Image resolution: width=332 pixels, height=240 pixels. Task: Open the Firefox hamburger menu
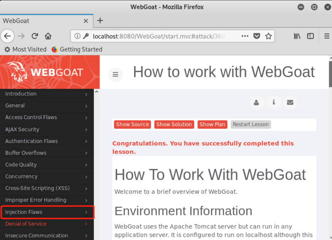[327, 36]
